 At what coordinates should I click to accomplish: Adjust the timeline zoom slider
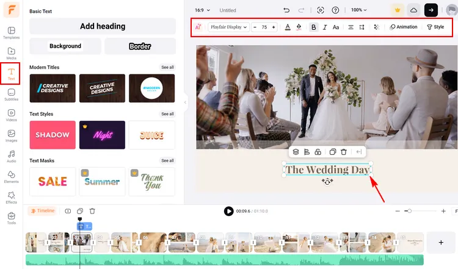[410, 211]
